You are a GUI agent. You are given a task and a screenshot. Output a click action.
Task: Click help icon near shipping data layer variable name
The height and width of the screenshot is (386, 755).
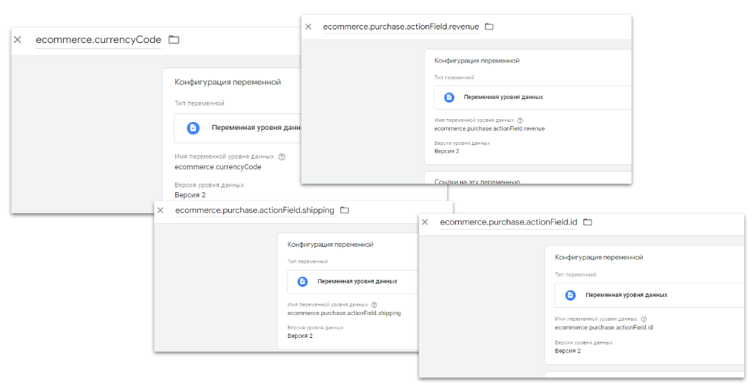374,305
